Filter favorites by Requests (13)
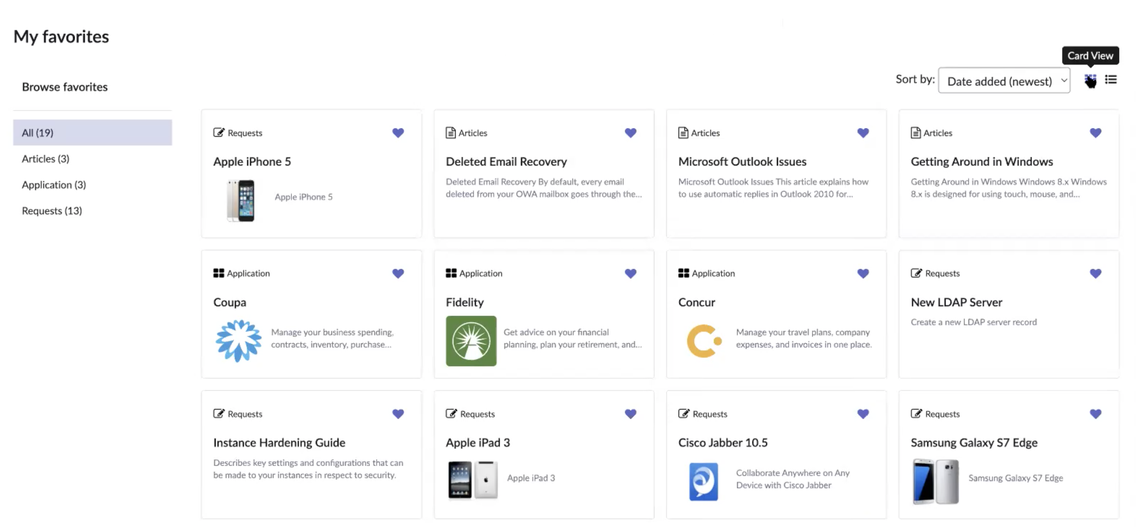 coord(52,211)
